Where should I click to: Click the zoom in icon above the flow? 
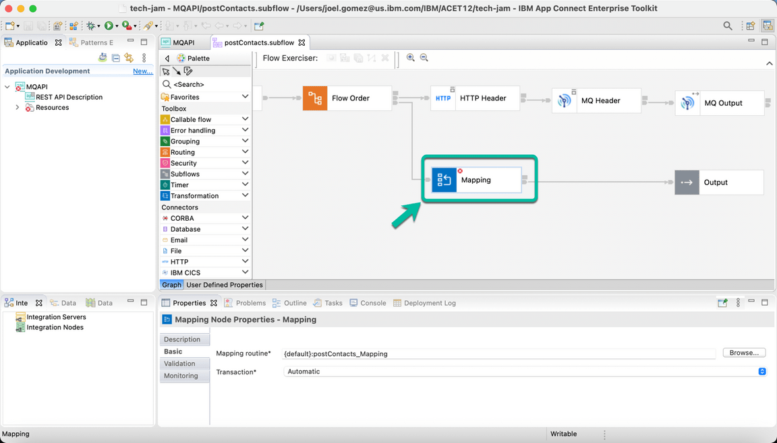(x=410, y=58)
